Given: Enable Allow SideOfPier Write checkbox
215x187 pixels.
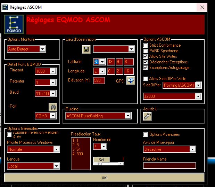Looking at the screenshot, I should pyautogui.click(x=145, y=79).
